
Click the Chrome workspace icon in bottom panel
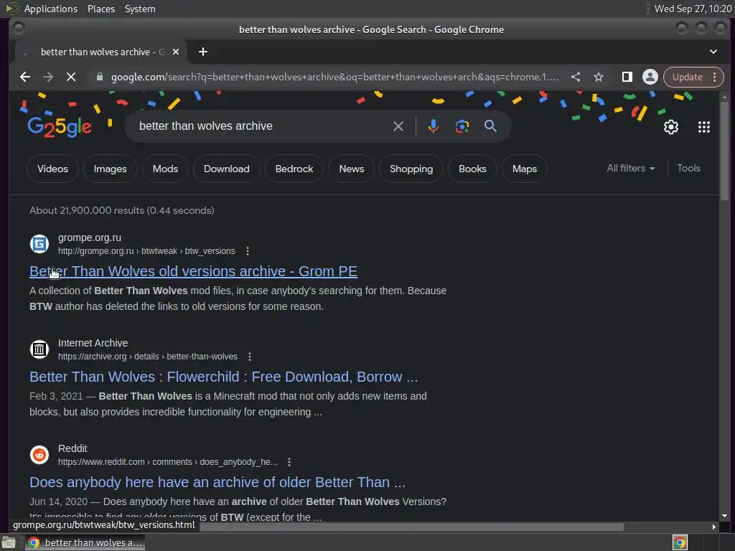680,542
